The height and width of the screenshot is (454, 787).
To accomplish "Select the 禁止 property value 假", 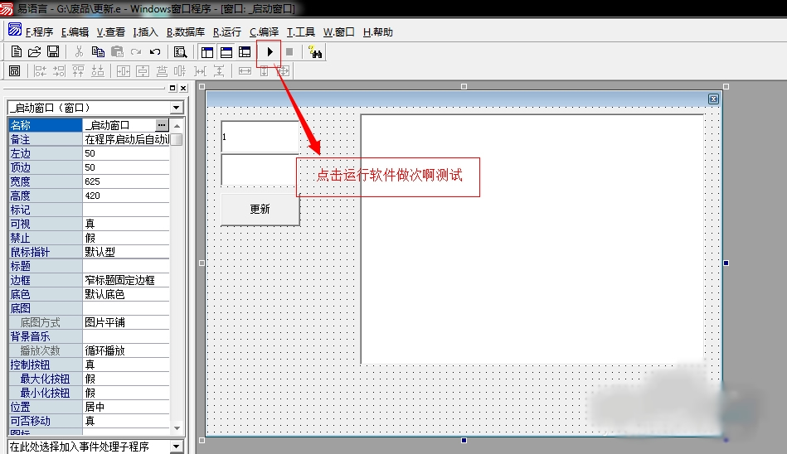I will pos(126,238).
